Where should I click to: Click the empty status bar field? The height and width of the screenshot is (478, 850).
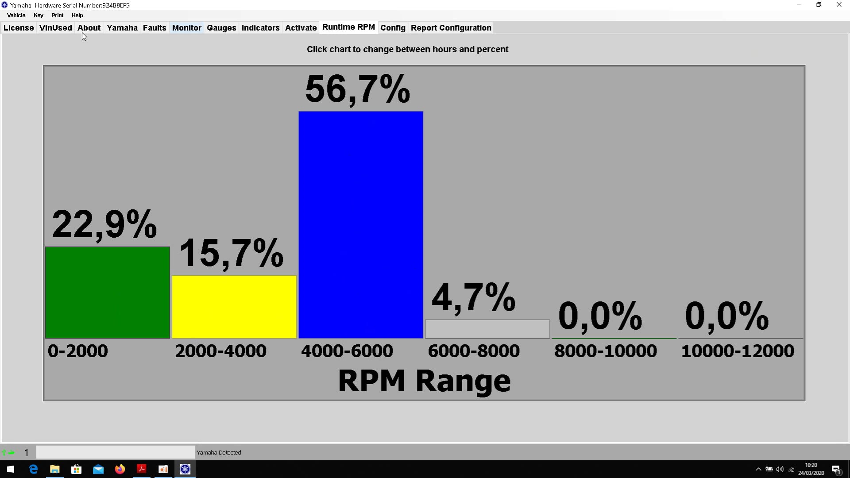(115, 452)
